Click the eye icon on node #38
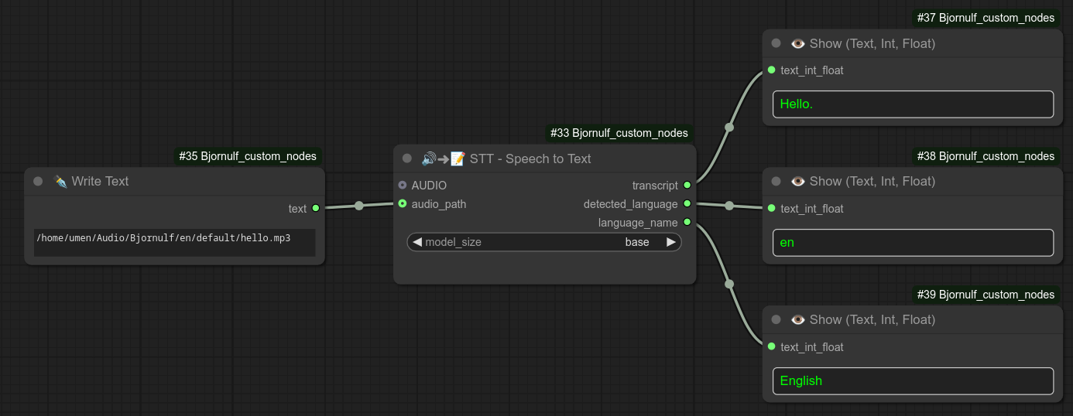Screen dimensions: 1073x416 (798, 181)
